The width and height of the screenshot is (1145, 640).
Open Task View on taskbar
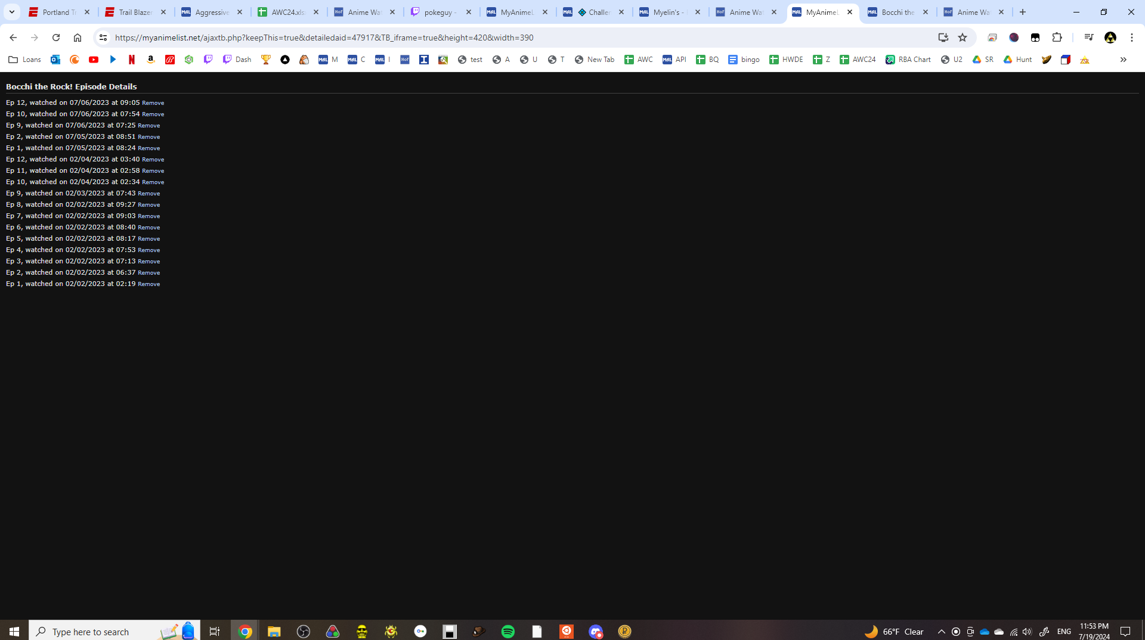tap(215, 632)
